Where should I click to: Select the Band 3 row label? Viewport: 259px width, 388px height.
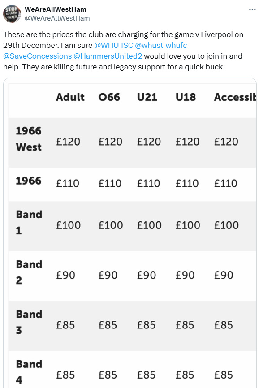[29, 322]
